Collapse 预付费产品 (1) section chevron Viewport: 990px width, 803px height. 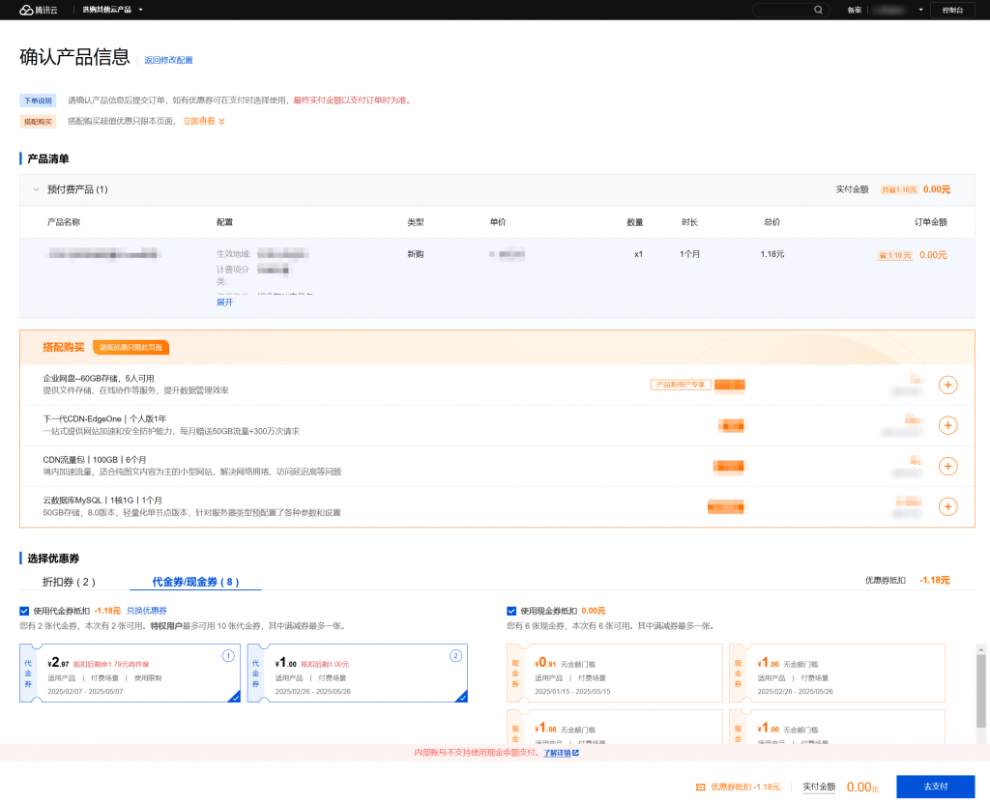point(36,189)
